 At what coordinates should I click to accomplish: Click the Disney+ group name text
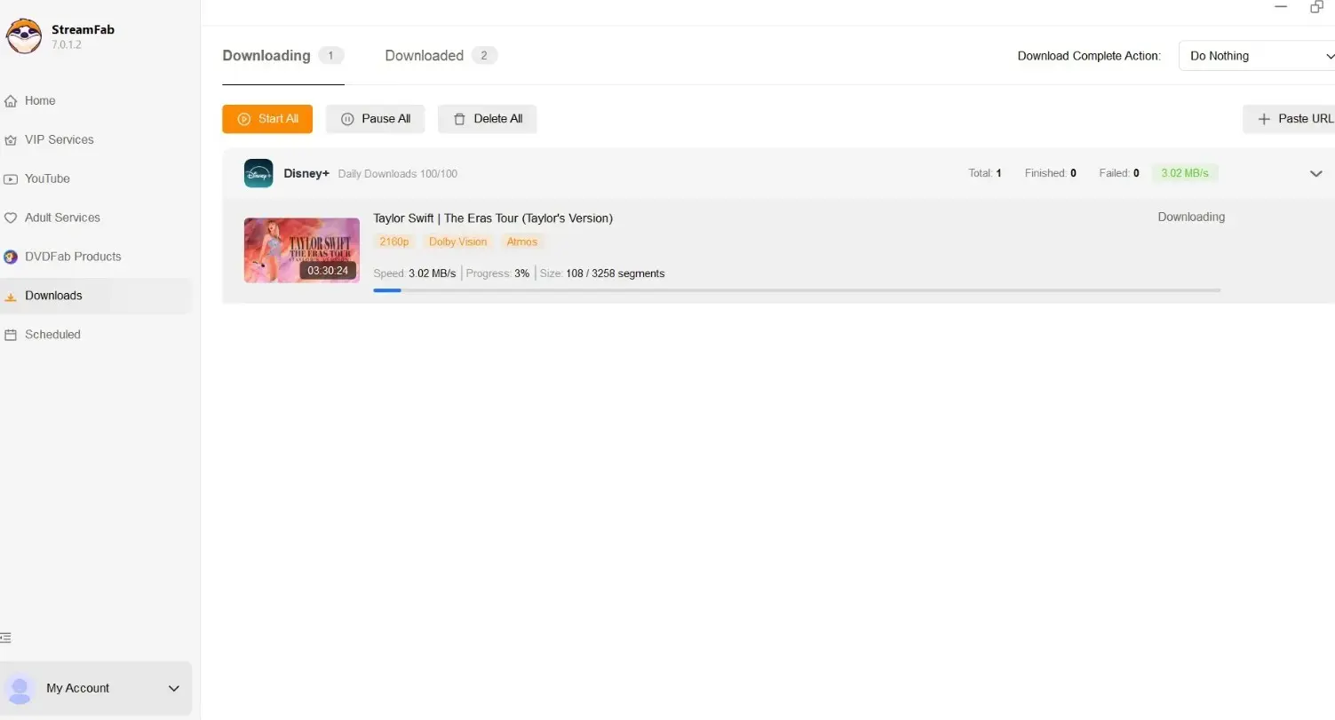coord(306,173)
